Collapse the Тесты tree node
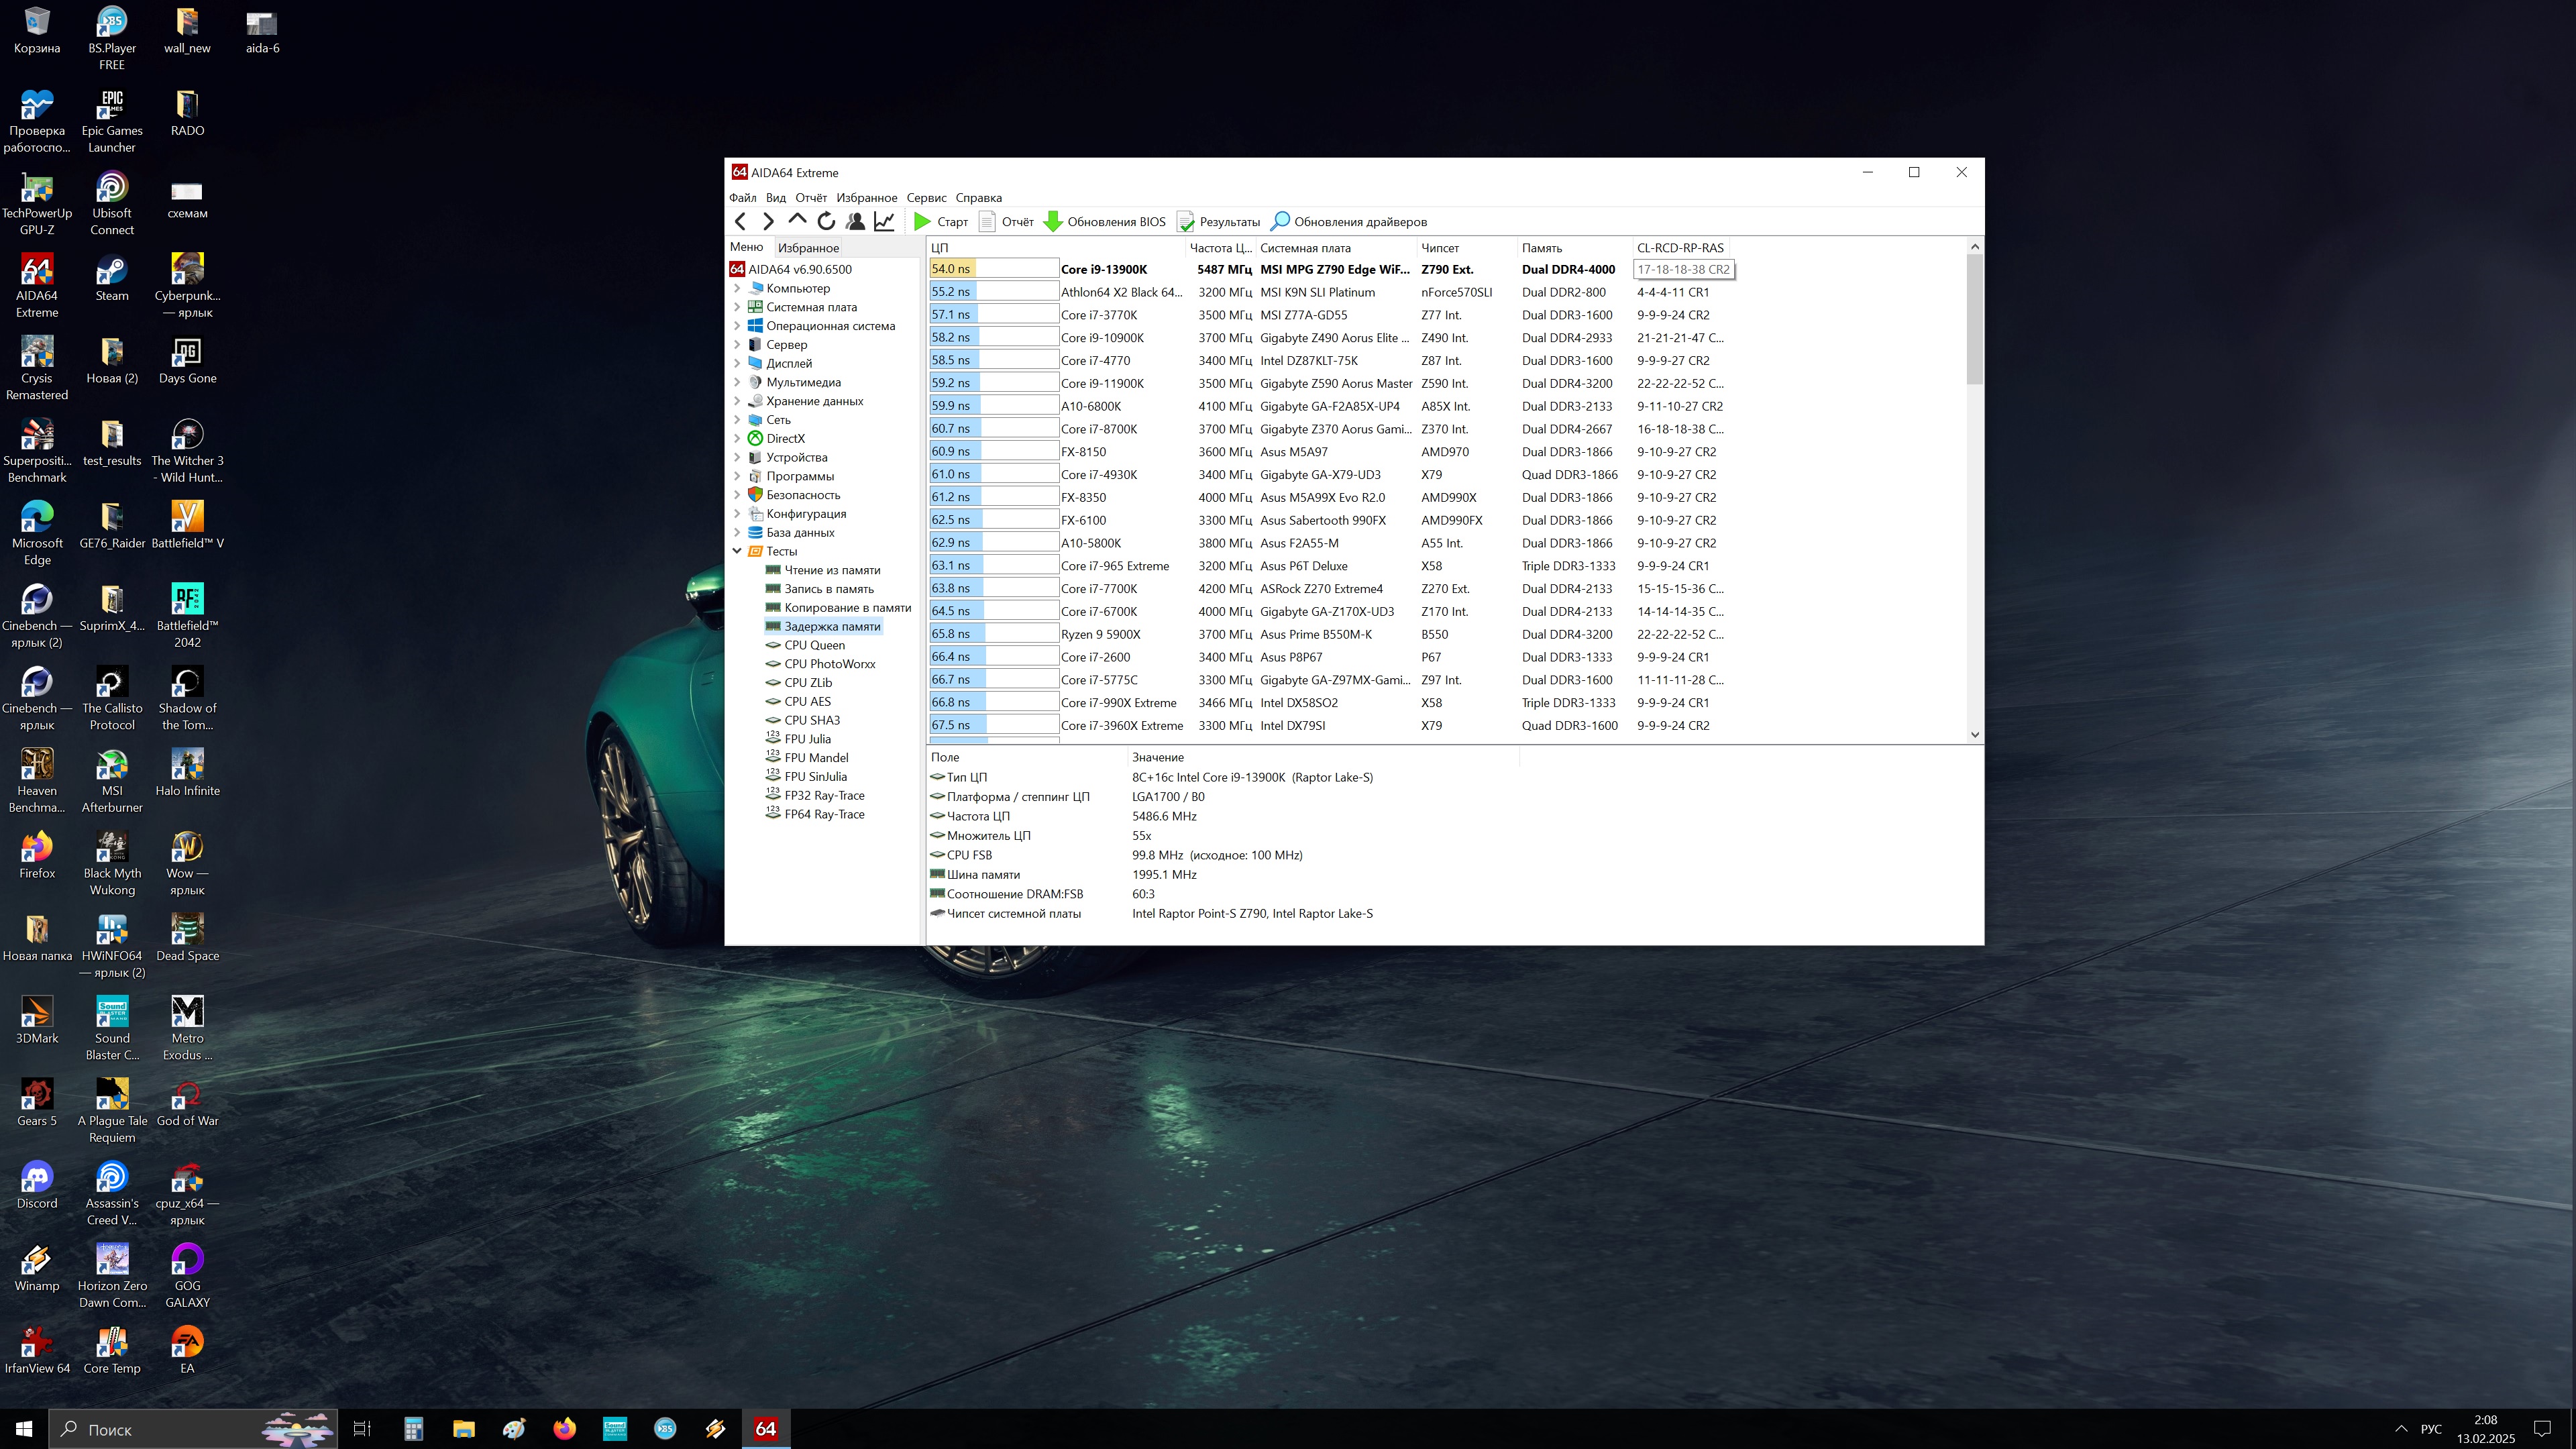This screenshot has width=2576, height=1449. tap(737, 551)
